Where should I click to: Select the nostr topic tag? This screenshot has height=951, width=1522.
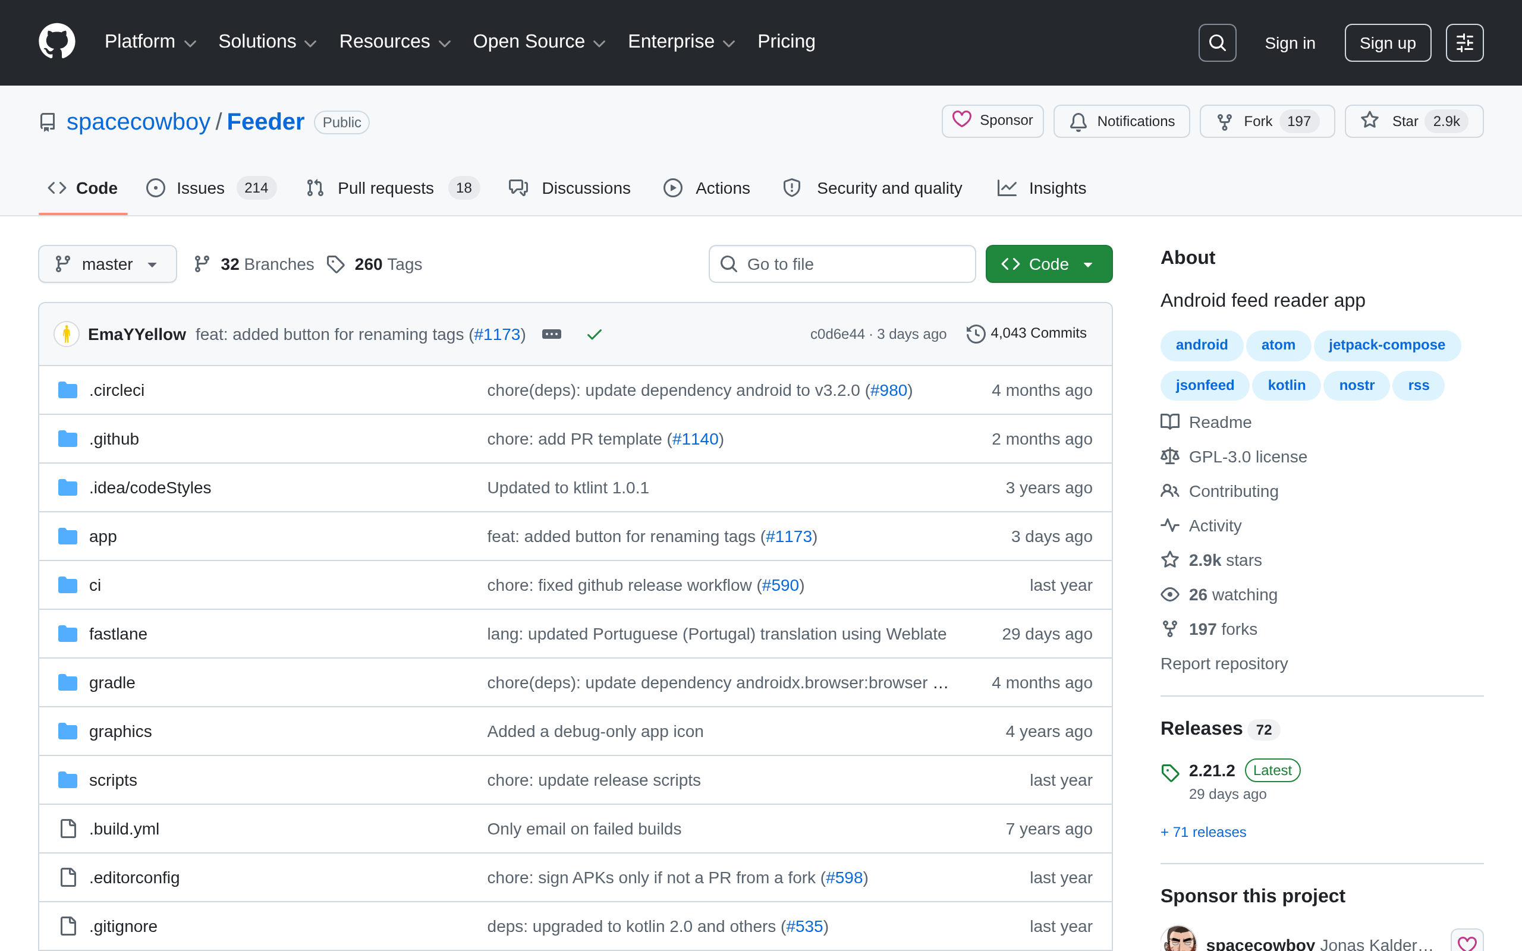click(x=1357, y=386)
